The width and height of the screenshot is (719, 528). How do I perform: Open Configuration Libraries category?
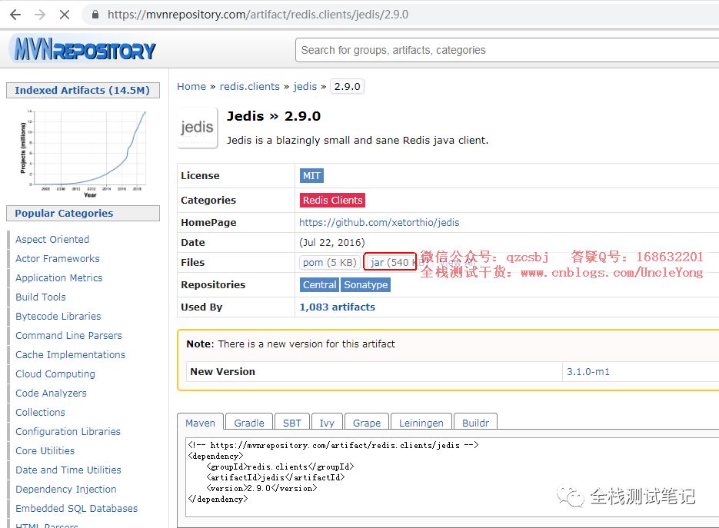pyautogui.click(x=68, y=432)
